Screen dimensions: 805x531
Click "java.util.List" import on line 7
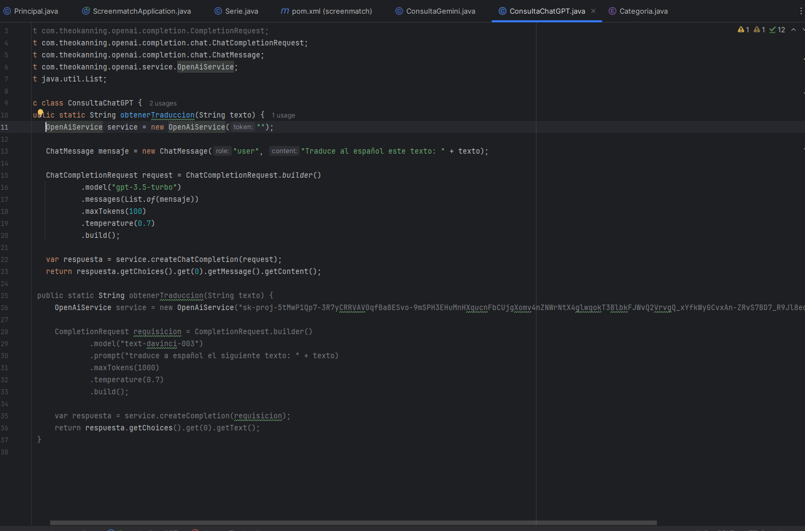72,79
